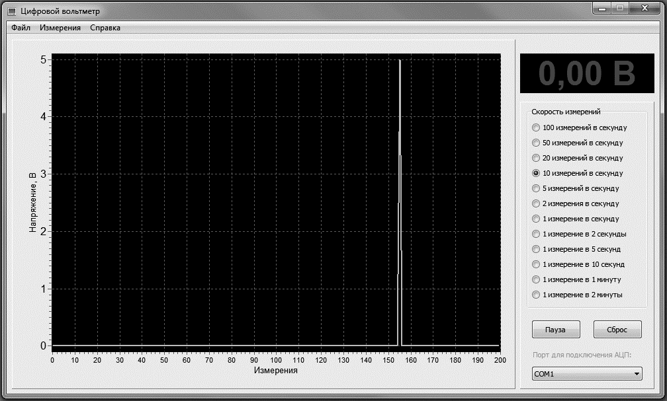Select 100 измерений в секунду option
This screenshot has height=401, width=667.
coord(580,128)
